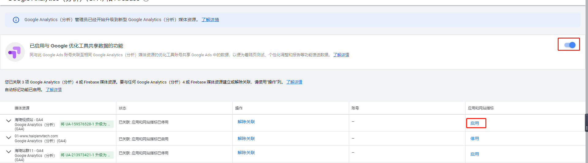The width and height of the screenshot is (588, 163).
Task: Click status text for 海琦站群11 - GA4
Action: coord(144,153)
